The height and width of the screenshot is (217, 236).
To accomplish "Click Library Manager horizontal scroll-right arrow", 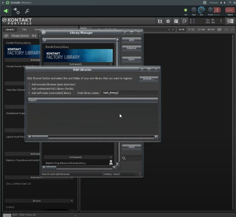I will 114,167.
